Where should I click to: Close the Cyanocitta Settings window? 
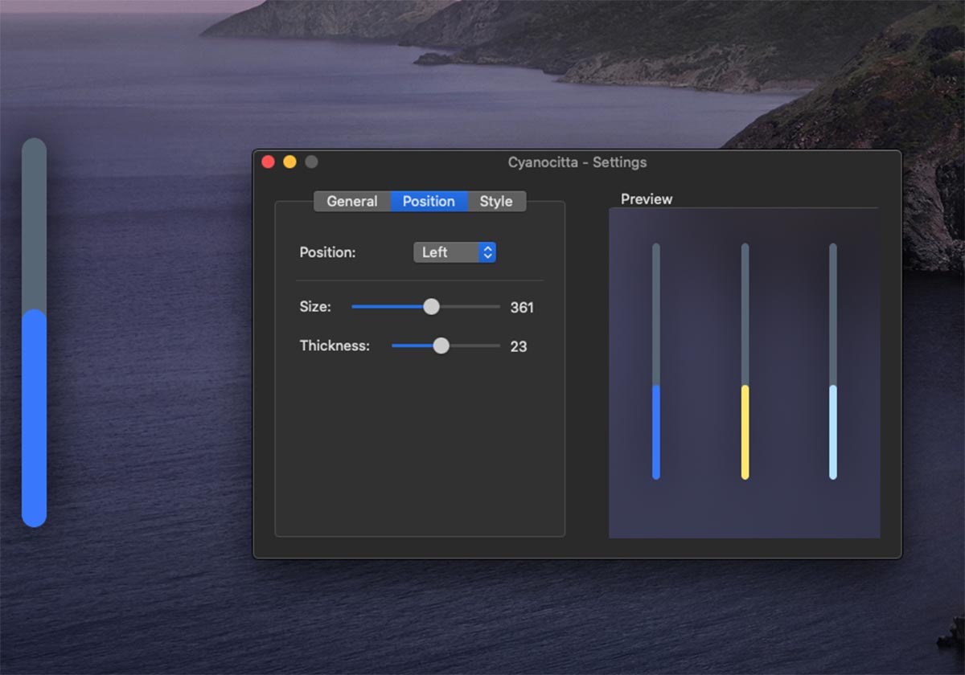coord(269,162)
